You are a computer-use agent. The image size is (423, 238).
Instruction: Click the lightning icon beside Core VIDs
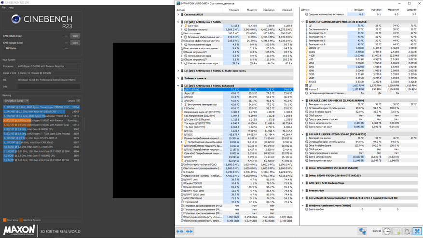(x=185, y=26)
